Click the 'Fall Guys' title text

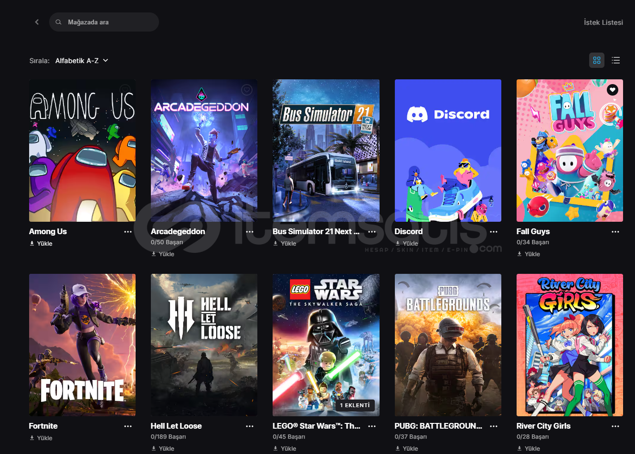tap(533, 231)
